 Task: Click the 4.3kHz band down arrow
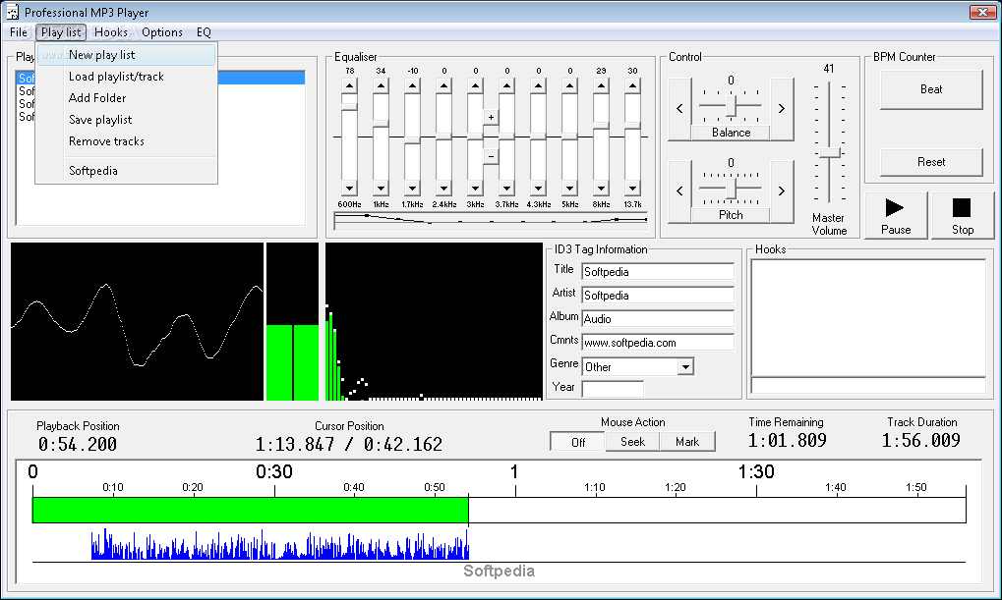point(538,189)
